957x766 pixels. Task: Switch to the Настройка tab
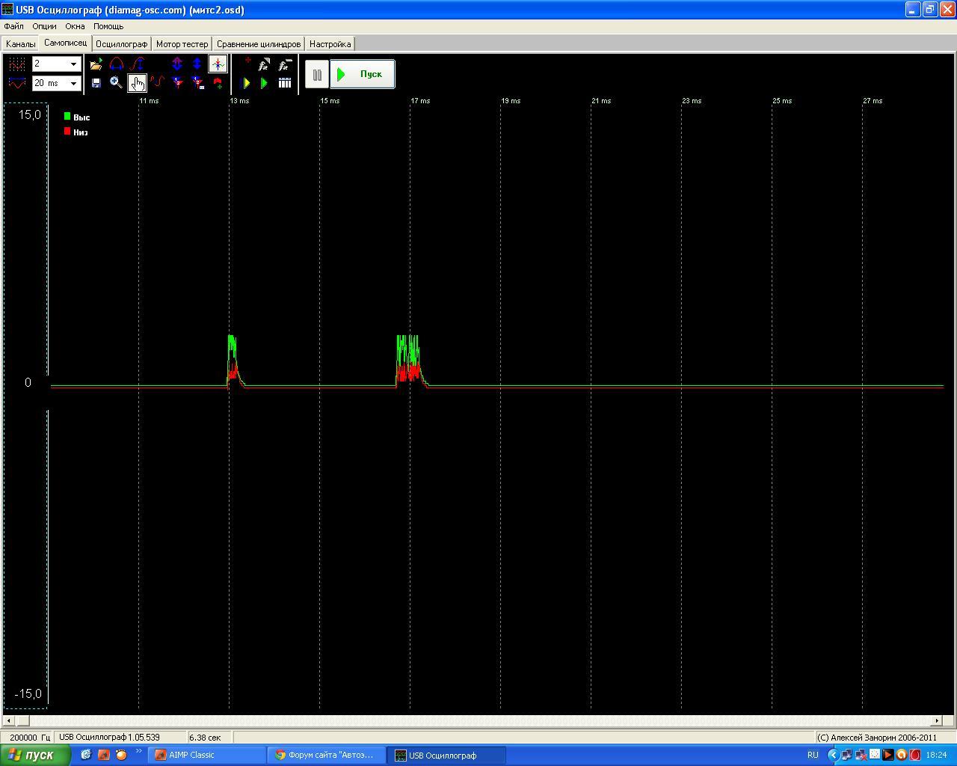pyautogui.click(x=330, y=44)
